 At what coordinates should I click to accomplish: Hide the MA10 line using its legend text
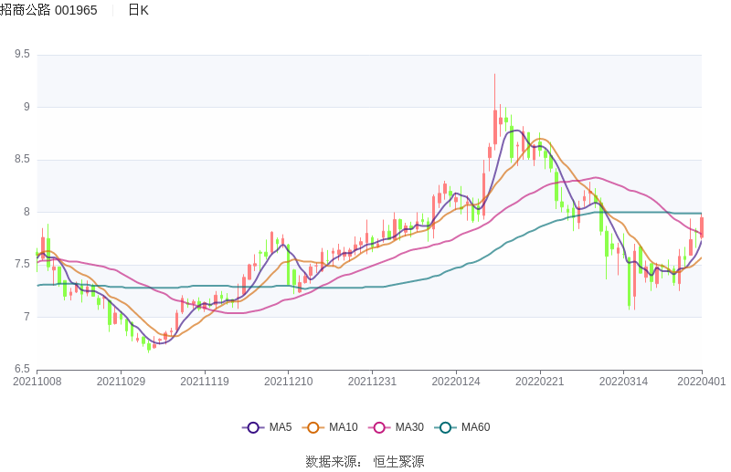pyautogui.click(x=343, y=427)
